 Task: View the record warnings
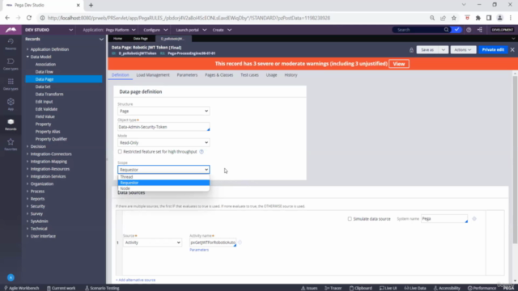pyautogui.click(x=399, y=64)
